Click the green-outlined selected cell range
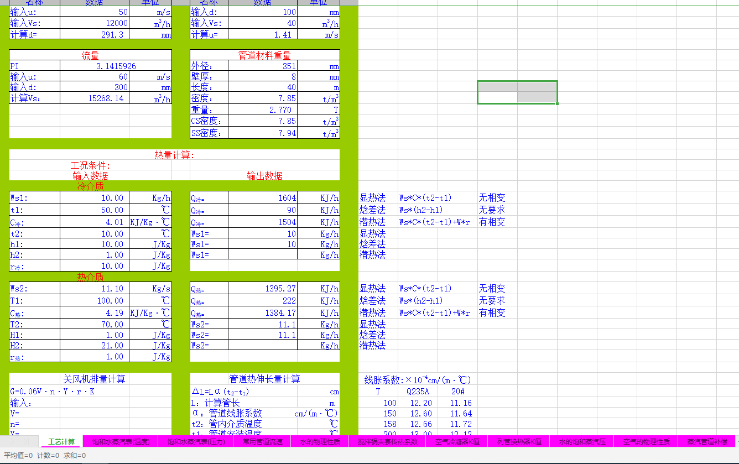Image resolution: width=739 pixels, height=464 pixels. (x=517, y=92)
